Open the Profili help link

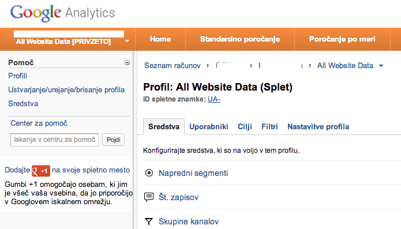pyautogui.click(x=18, y=76)
